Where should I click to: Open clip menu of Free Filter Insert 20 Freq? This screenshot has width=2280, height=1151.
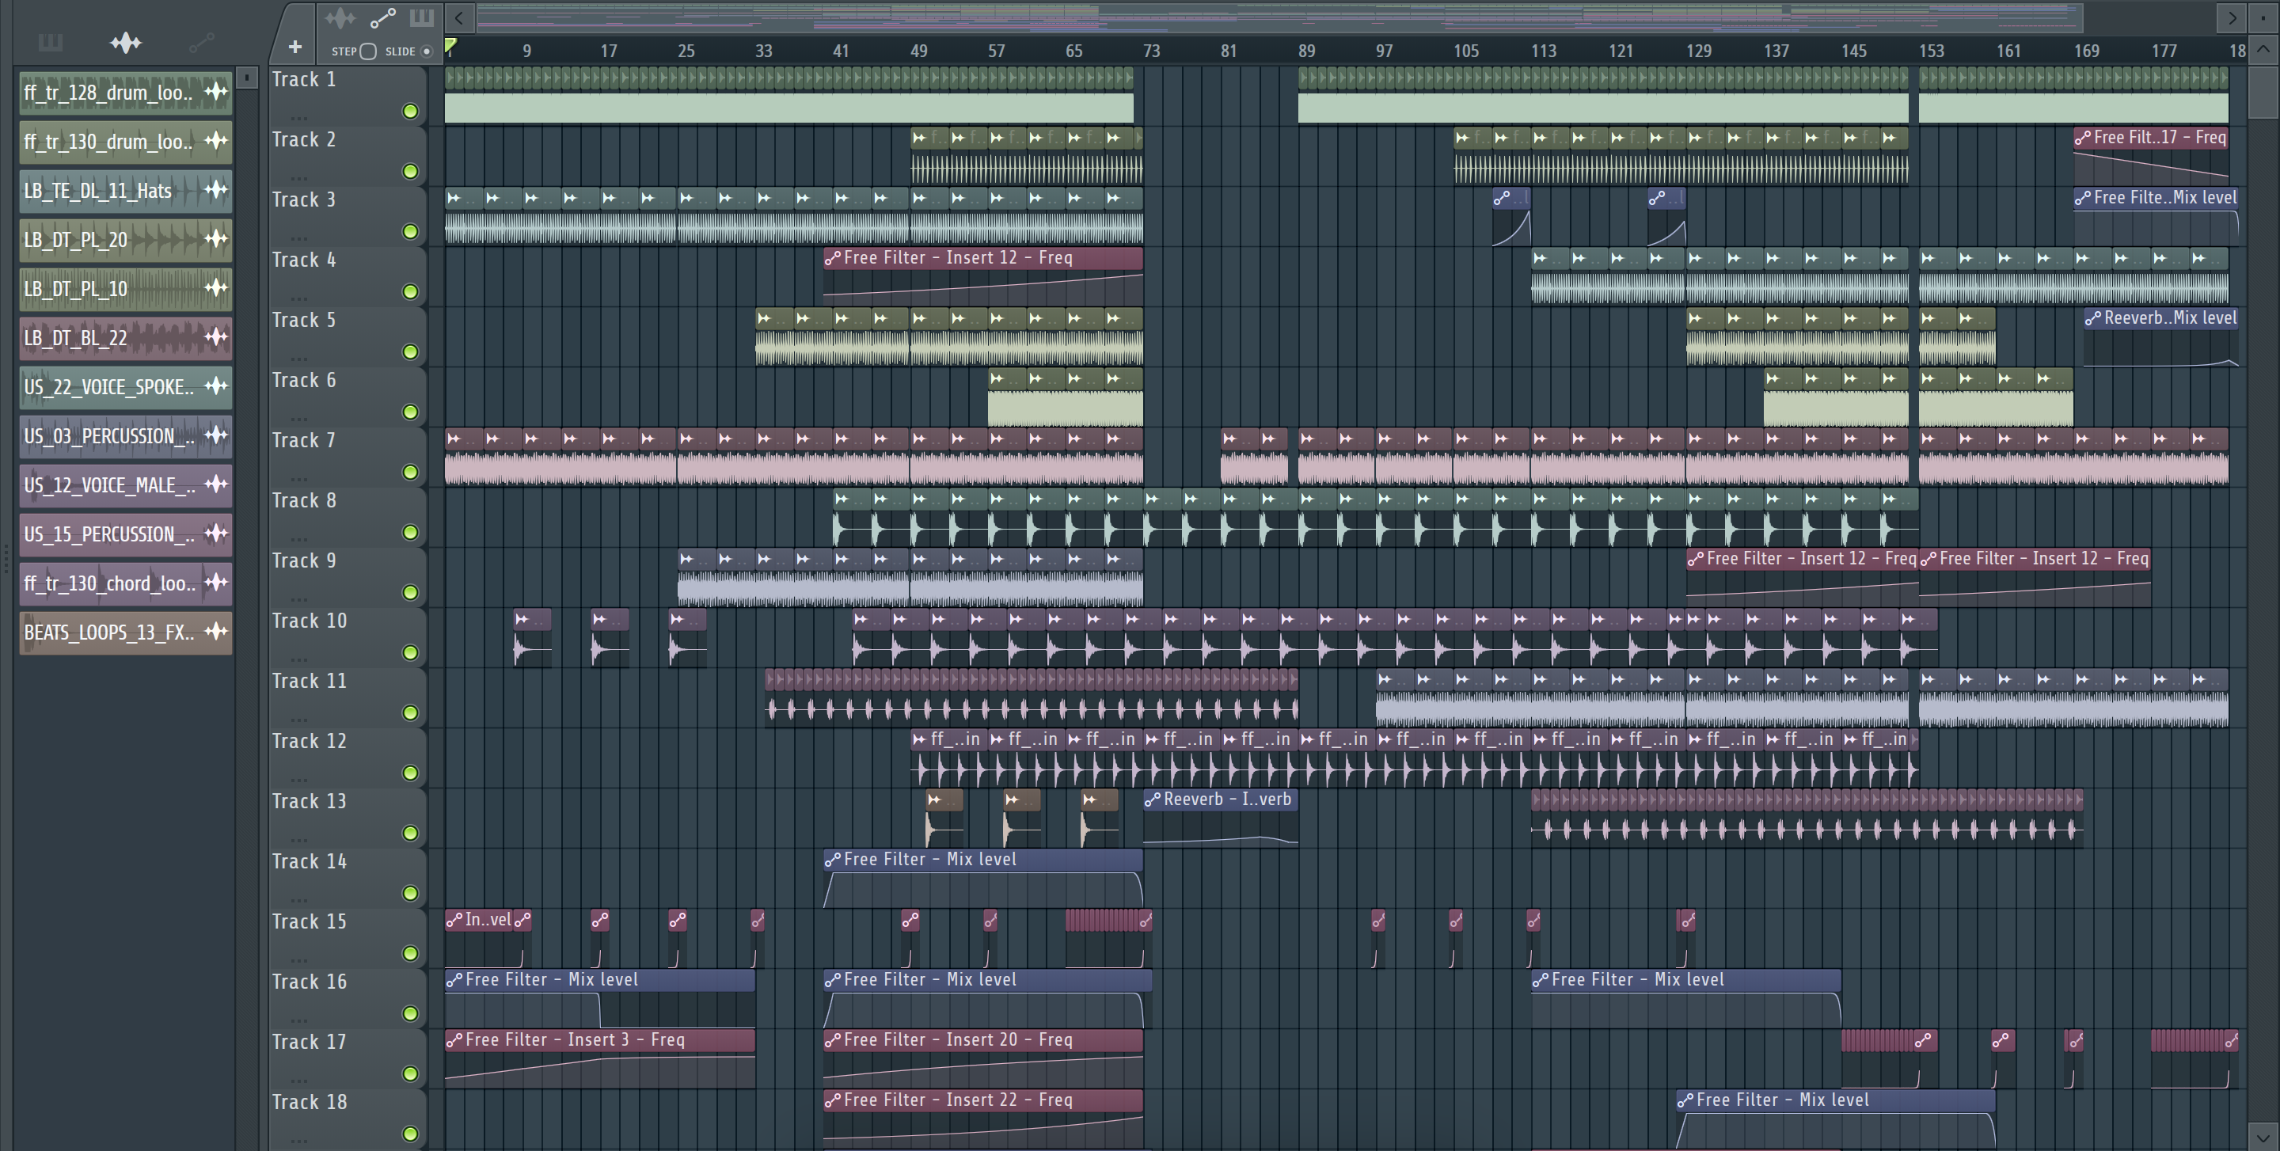[833, 1040]
